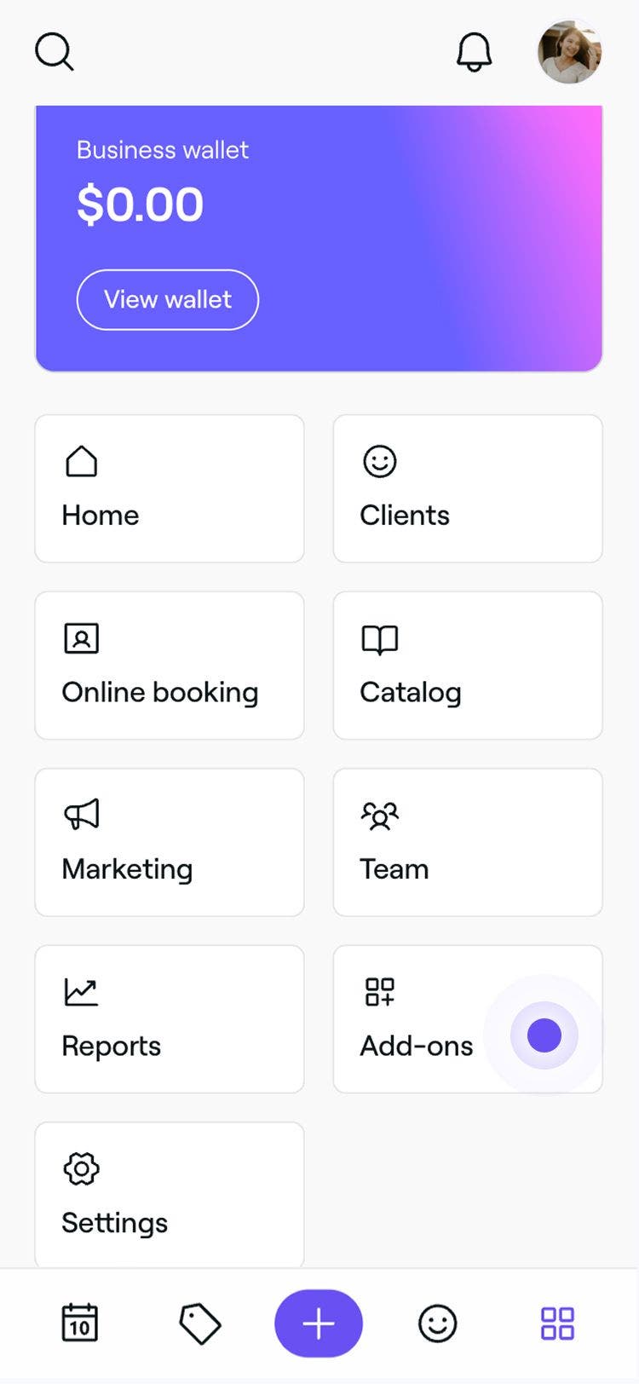Open the Catalog tile
This screenshot has width=639, height=1384.
coord(467,666)
